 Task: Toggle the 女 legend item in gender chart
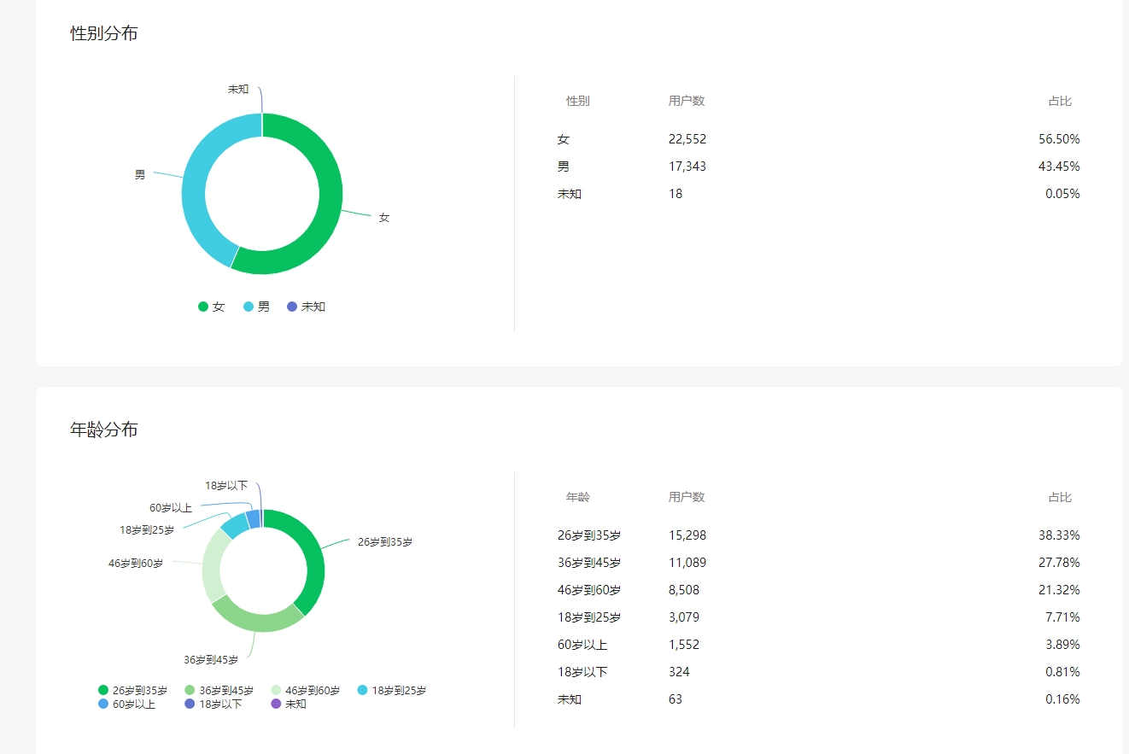tap(211, 307)
